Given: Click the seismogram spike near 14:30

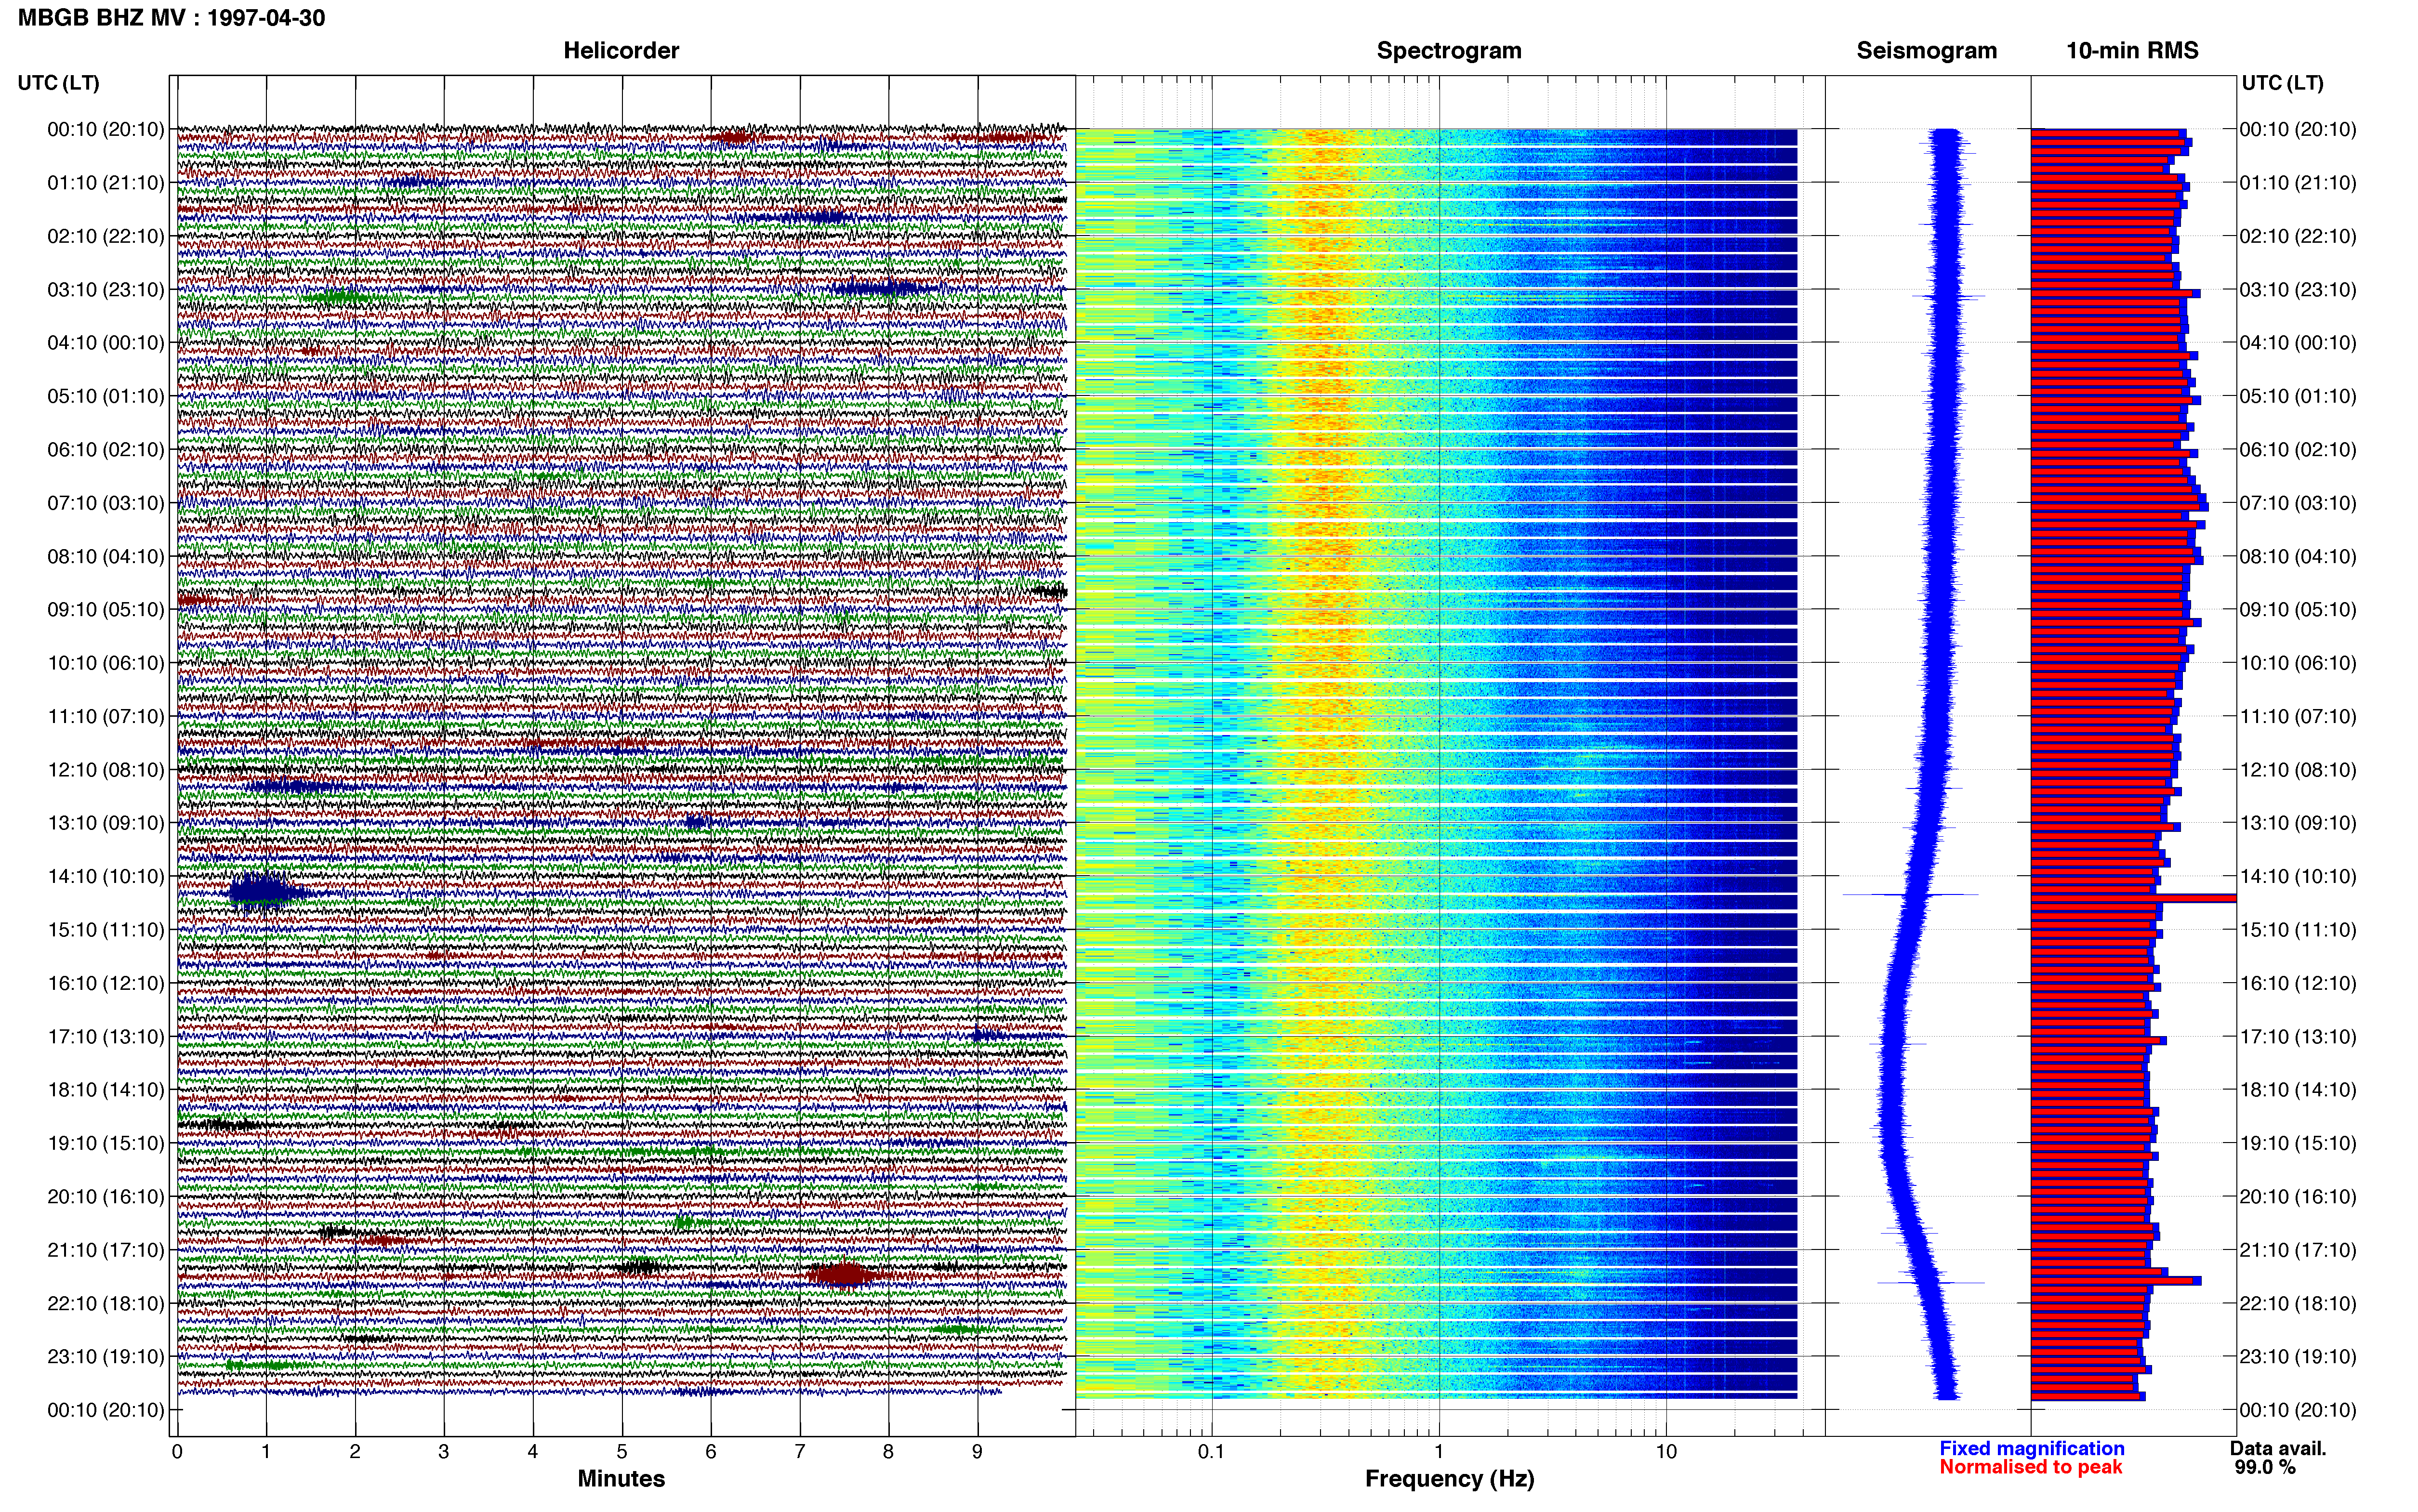Looking at the screenshot, I should tap(1910, 894).
